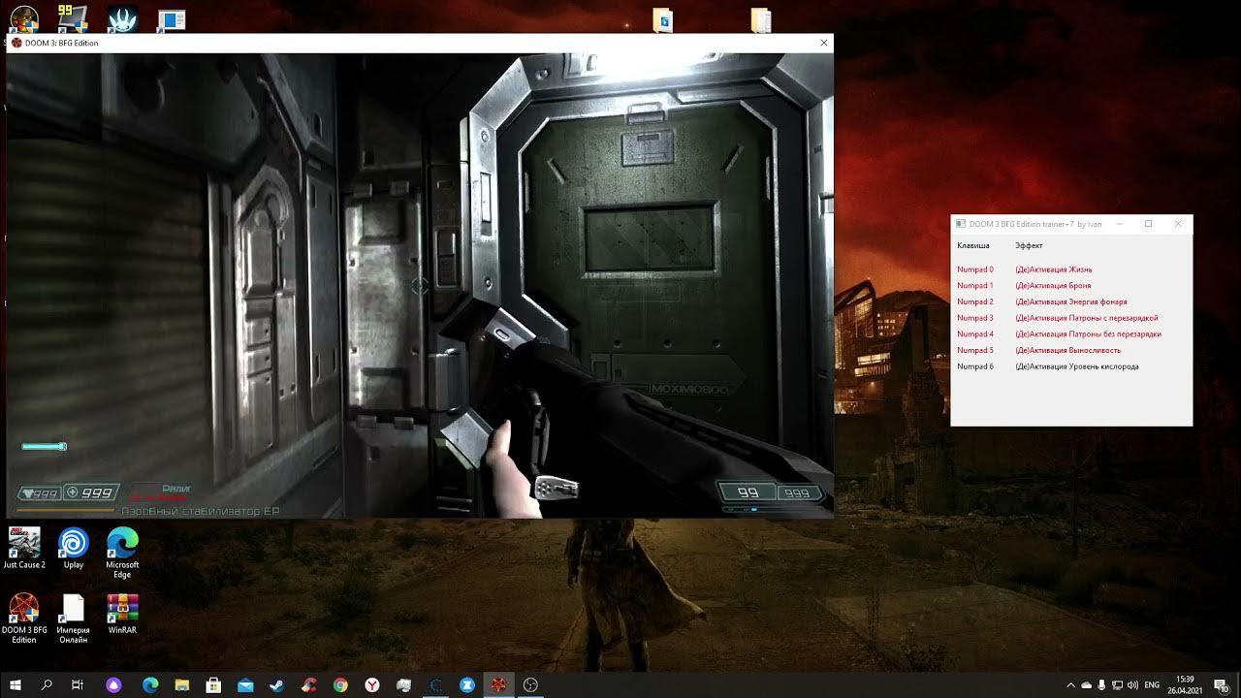Open Mail app from taskbar
The height and width of the screenshot is (698, 1241).
tap(245, 684)
